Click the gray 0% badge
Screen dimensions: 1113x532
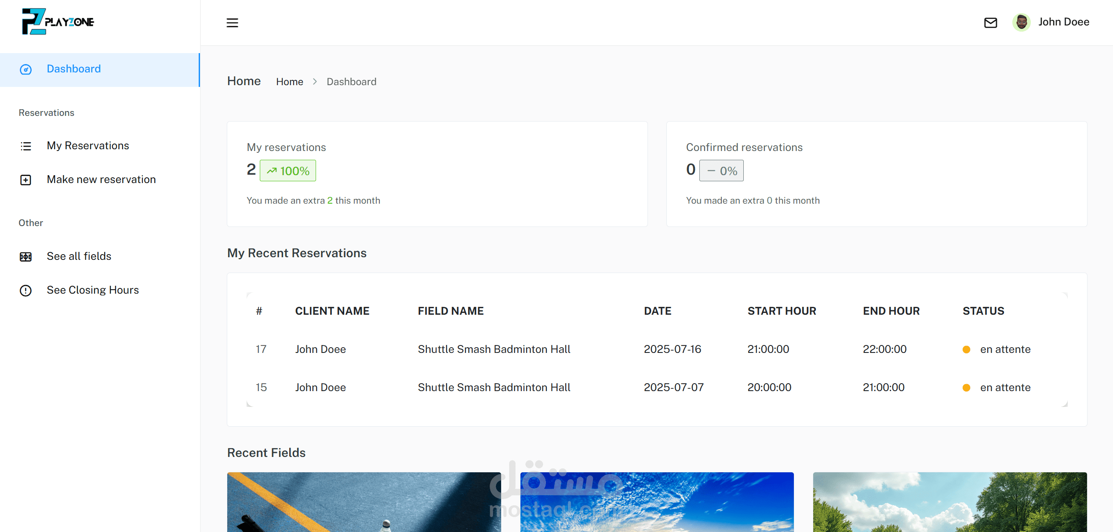(721, 171)
